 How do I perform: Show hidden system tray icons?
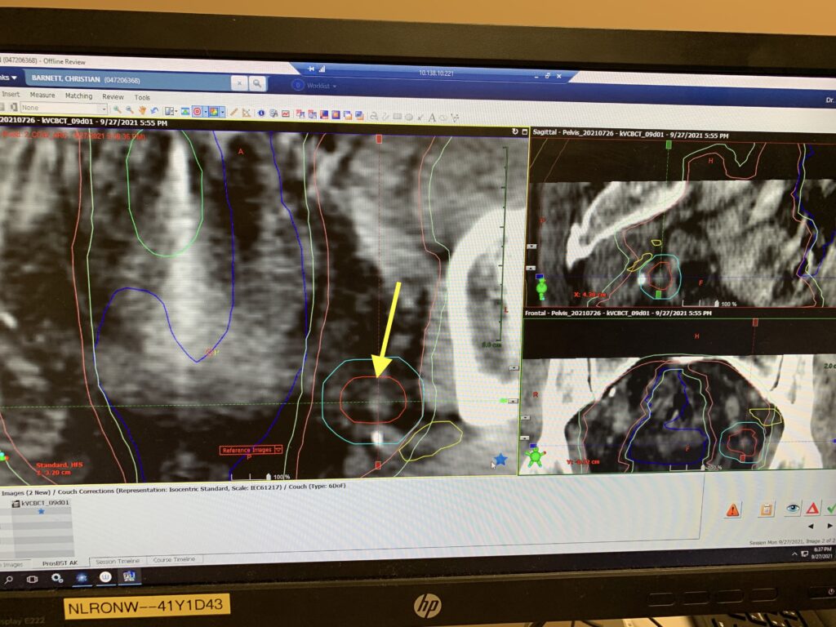[x=794, y=554]
